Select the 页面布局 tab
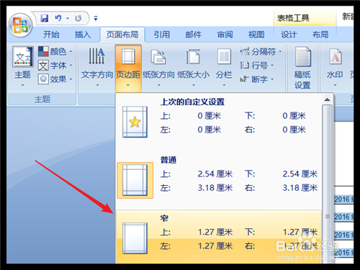This screenshot has width=360, height=270. point(122,35)
